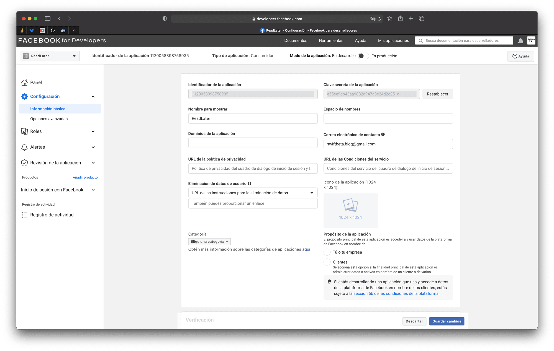Click the URL de las Condiciones del servicio field
Screen dimensions: 554x351
388,169
